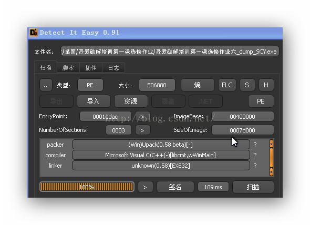This screenshot has width=310, height=225.
Task: Open the 日志 tab
Action: [113, 68]
